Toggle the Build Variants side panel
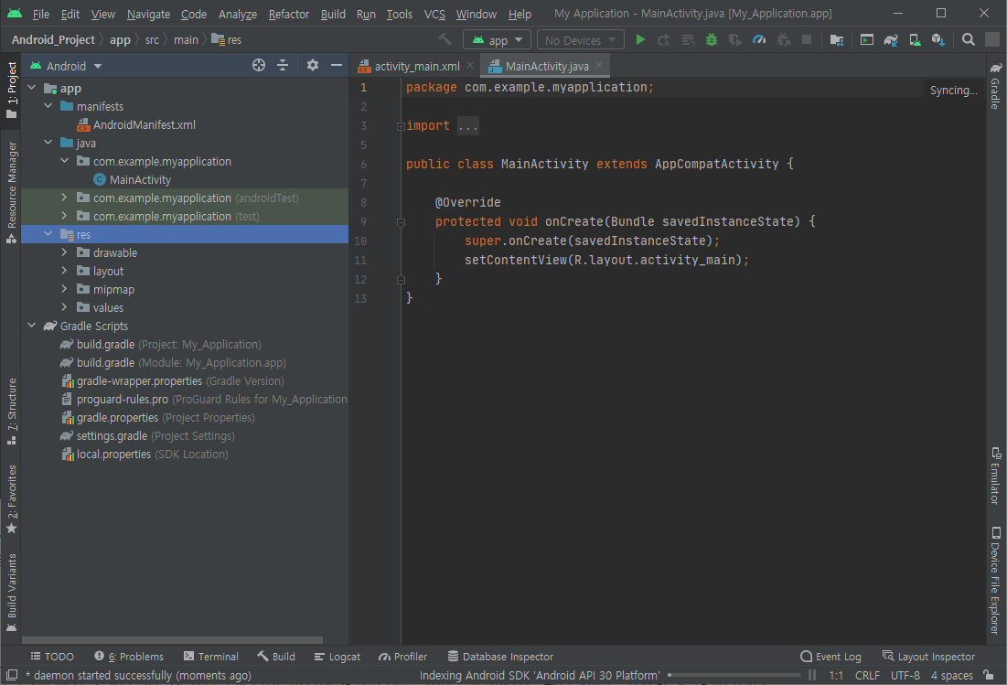Screen dimensions: 1007x685 [12, 594]
